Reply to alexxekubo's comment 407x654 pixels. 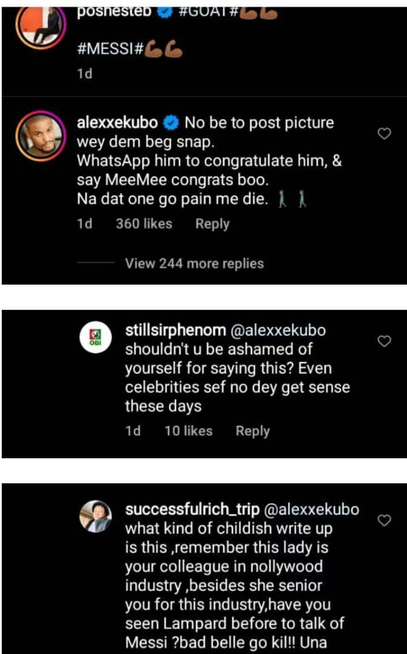(x=212, y=224)
